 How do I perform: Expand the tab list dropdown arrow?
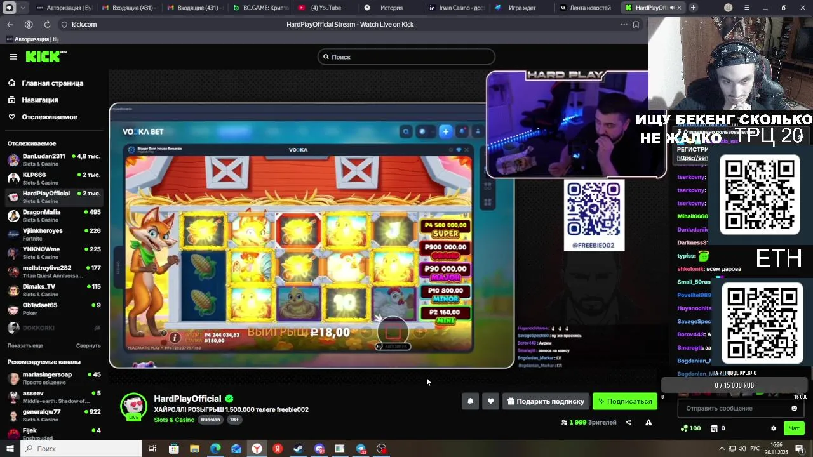tap(23, 8)
